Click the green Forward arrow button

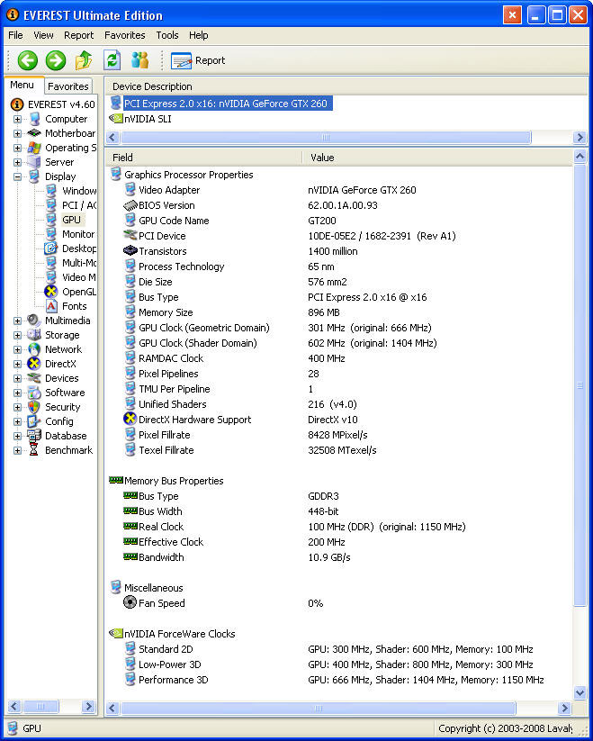[56, 60]
